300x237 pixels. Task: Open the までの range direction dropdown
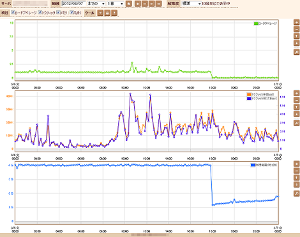point(96,4)
